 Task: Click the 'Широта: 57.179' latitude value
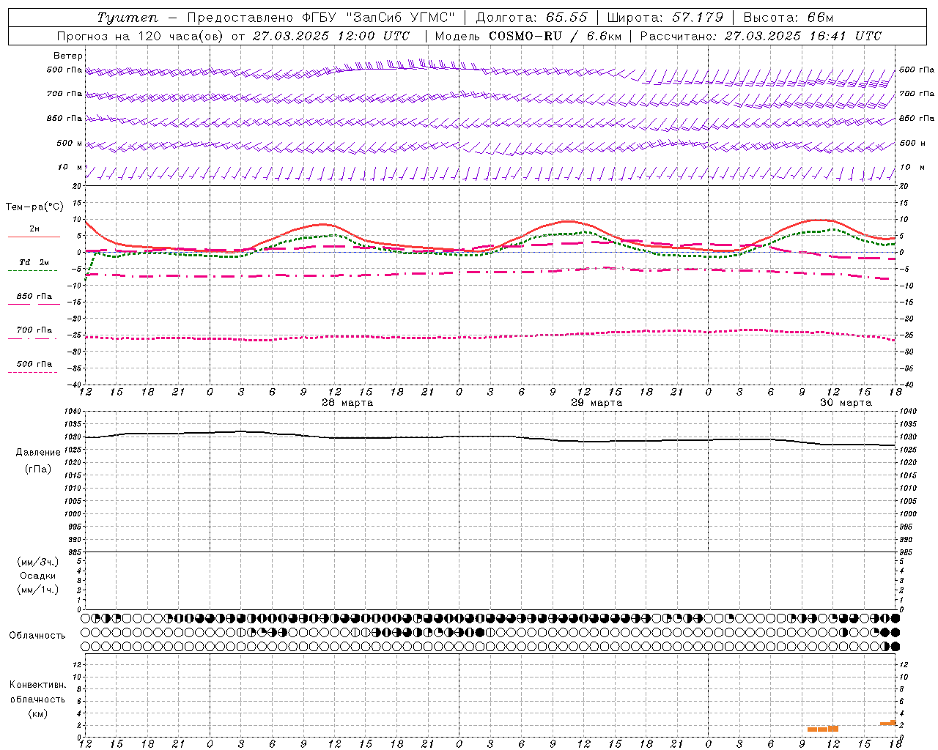665,18
